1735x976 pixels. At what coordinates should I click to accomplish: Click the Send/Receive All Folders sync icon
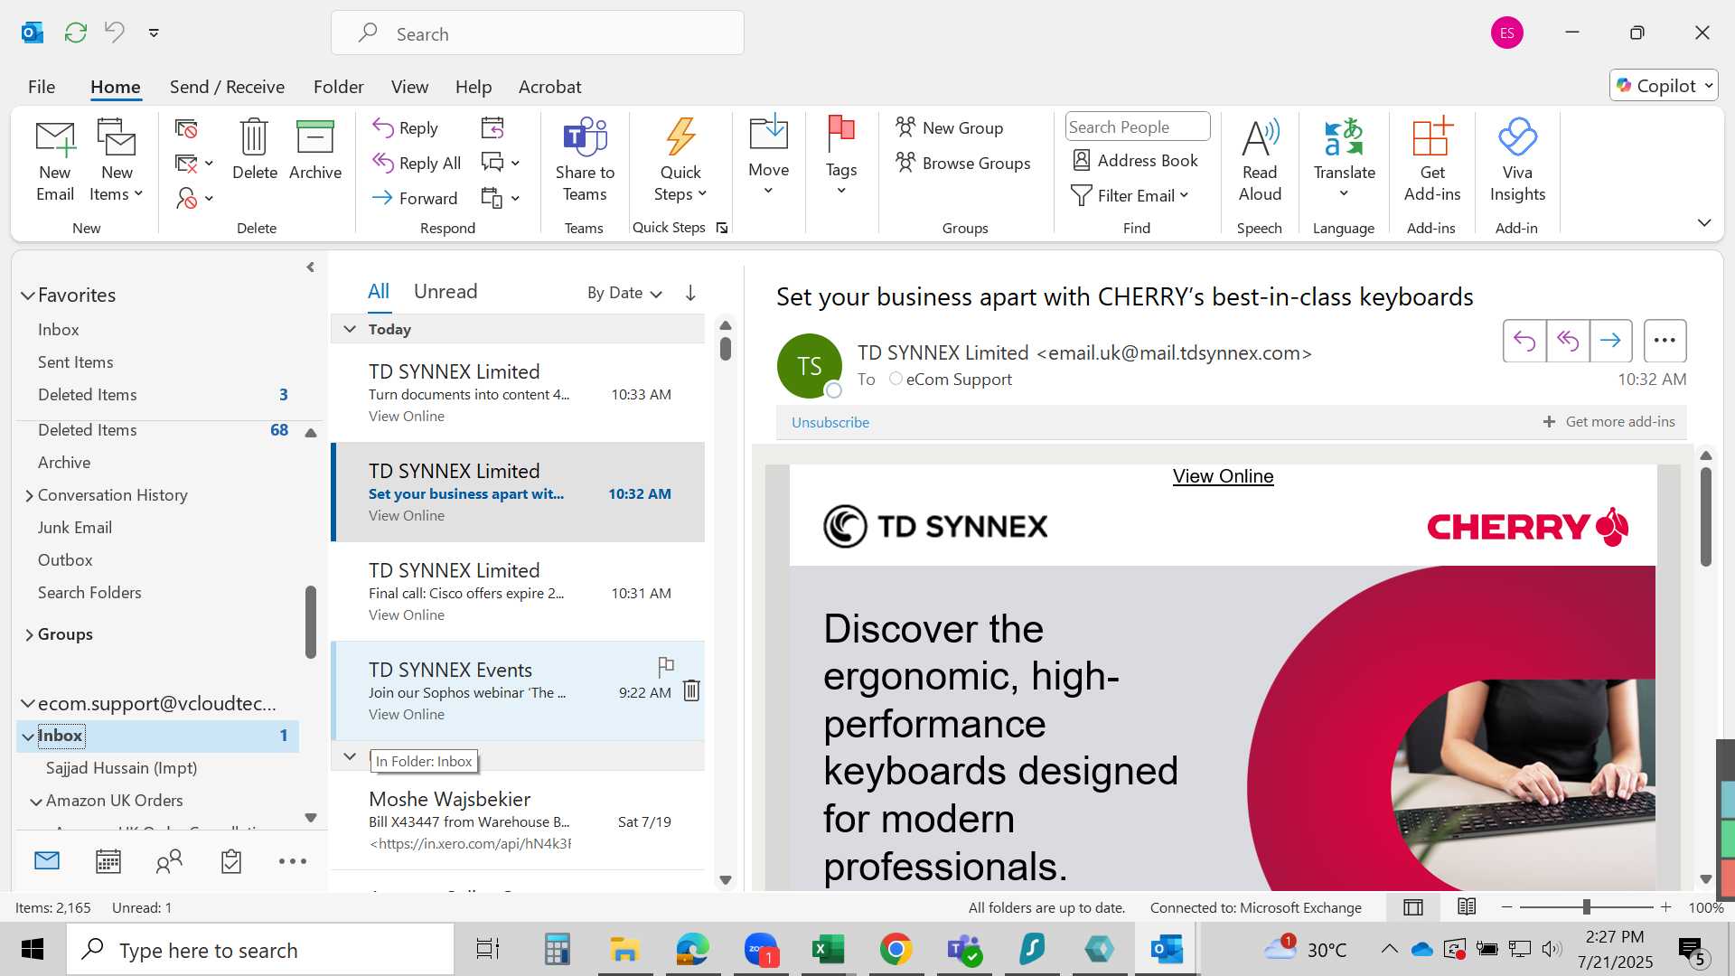[x=76, y=33]
